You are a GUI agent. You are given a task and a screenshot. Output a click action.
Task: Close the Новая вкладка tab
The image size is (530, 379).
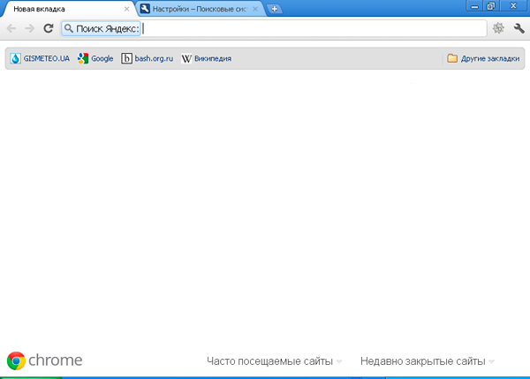pos(126,9)
